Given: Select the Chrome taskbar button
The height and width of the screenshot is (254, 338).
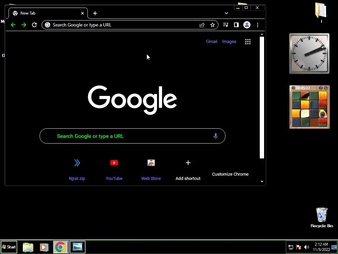Looking at the screenshot, I should 61,247.
